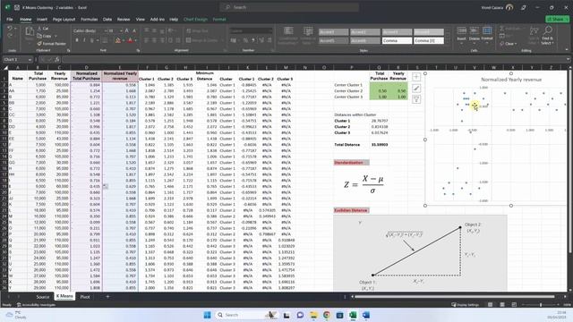Select Page Layout view icon
Viewport: 573px width, 322px height.
[x=502, y=304]
